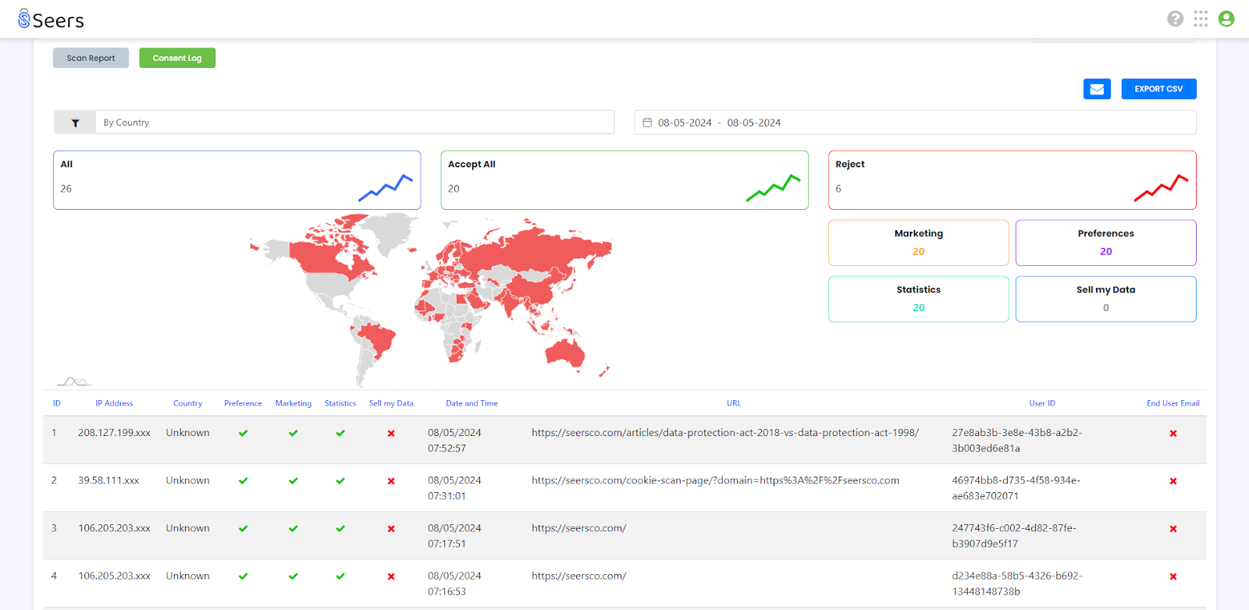The width and height of the screenshot is (1249, 610).
Task: Select the Marketing count card
Action: coord(919,243)
